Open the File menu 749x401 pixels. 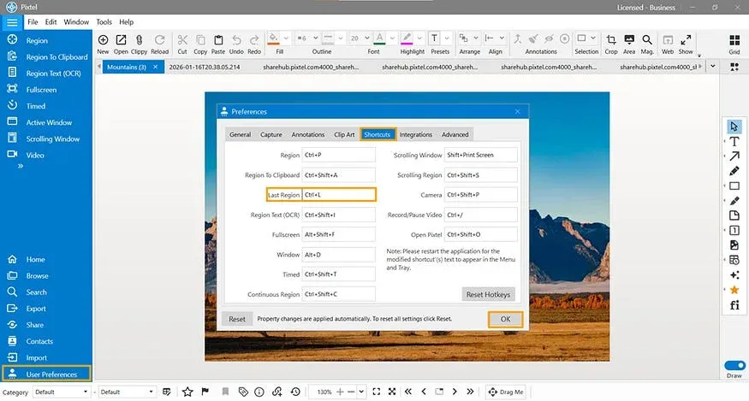click(33, 22)
